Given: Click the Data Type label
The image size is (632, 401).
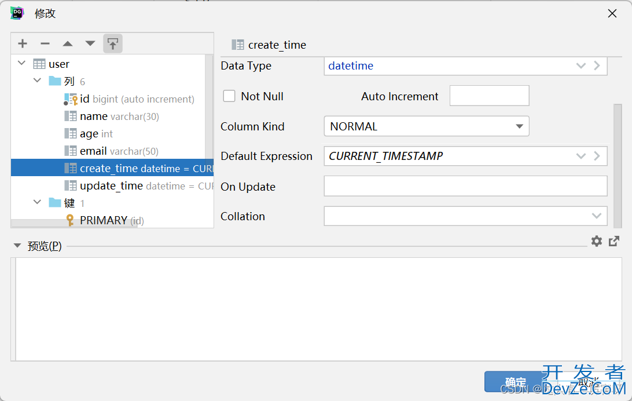Looking at the screenshot, I should coord(246,65).
